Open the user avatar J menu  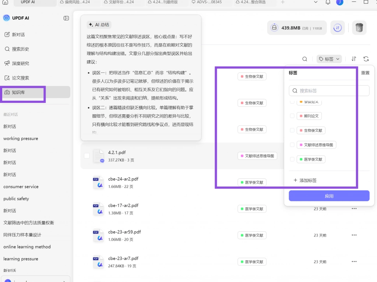[339, 3]
